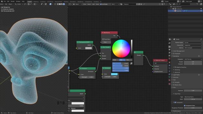Click the Emission node cyan color swatch
This screenshot has width=203, height=114.
coord(114,74)
